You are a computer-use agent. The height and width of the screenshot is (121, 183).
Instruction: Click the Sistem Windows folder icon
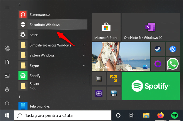click(23, 55)
